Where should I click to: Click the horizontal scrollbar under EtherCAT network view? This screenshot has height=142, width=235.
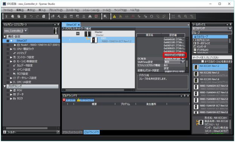95,90
